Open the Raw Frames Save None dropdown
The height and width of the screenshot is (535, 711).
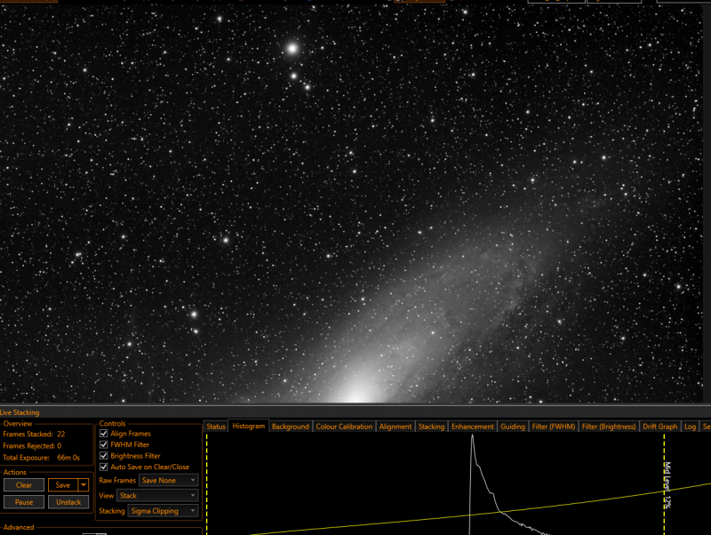pos(168,480)
